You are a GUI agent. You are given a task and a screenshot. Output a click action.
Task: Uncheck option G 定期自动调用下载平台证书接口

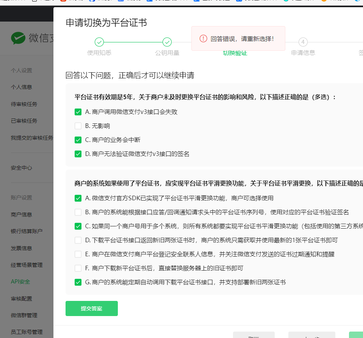78,282
